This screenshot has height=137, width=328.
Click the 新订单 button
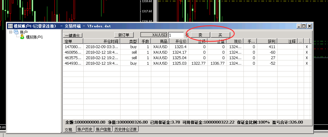pos(124,35)
